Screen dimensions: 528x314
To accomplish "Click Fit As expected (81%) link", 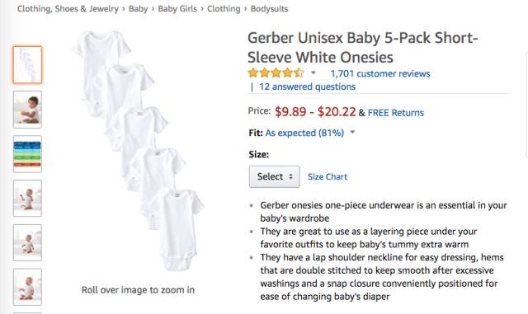I will 304,133.
